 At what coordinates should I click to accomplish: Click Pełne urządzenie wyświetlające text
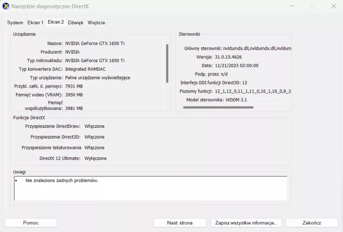(97, 77)
